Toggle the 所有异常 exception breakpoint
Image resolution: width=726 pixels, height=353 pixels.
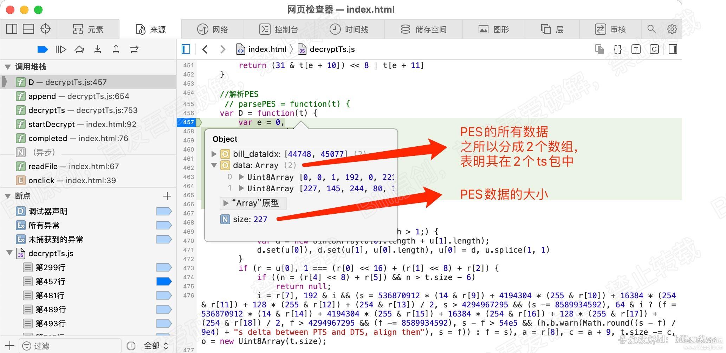pos(164,225)
